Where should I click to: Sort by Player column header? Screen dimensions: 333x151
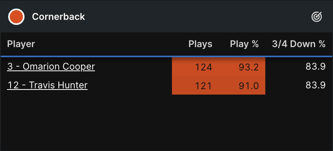coord(21,44)
